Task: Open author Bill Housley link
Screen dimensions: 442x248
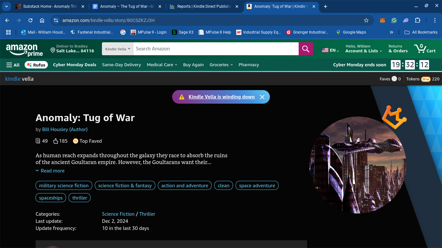Action: click(x=65, y=129)
